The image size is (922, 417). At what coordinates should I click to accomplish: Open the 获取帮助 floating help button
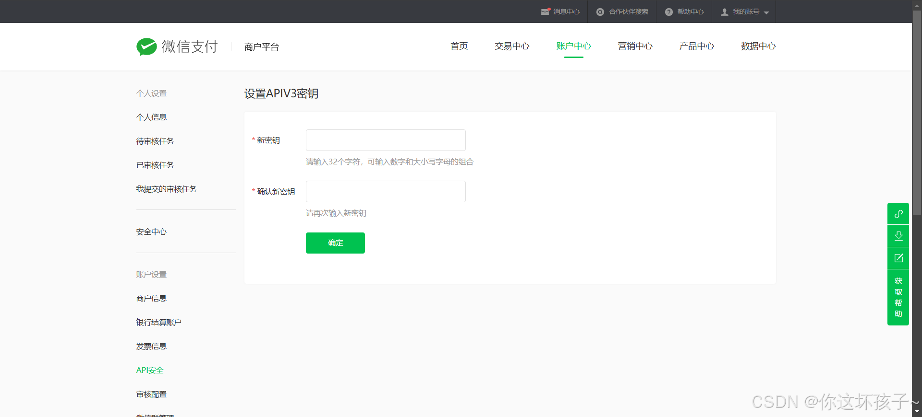tap(898, 297)
